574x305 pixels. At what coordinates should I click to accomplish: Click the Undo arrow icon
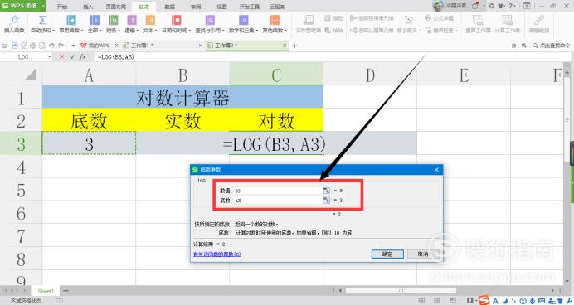[51, 46]
